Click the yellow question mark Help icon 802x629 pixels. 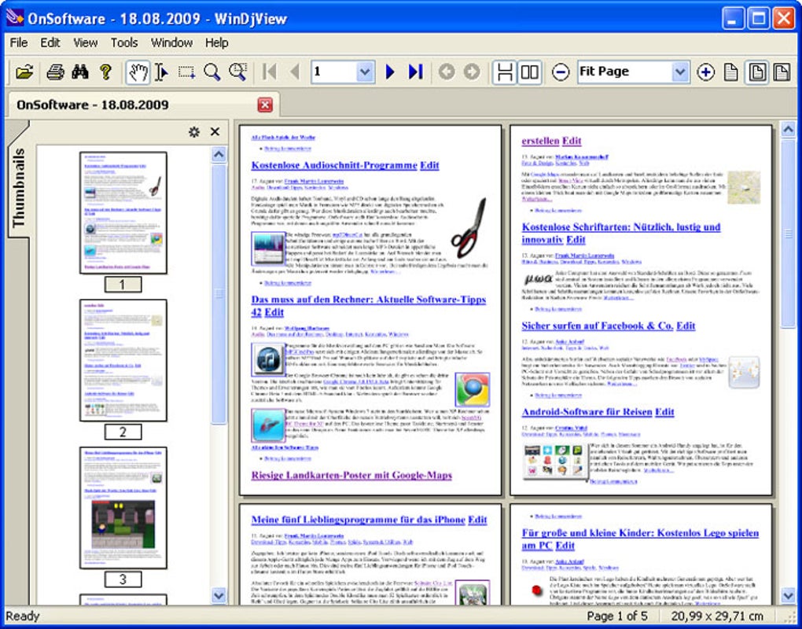[x=105, y=72]
